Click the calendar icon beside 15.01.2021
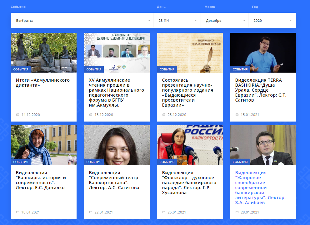The height and width of the screenshot is (225, 310). [x=237, y=115]
